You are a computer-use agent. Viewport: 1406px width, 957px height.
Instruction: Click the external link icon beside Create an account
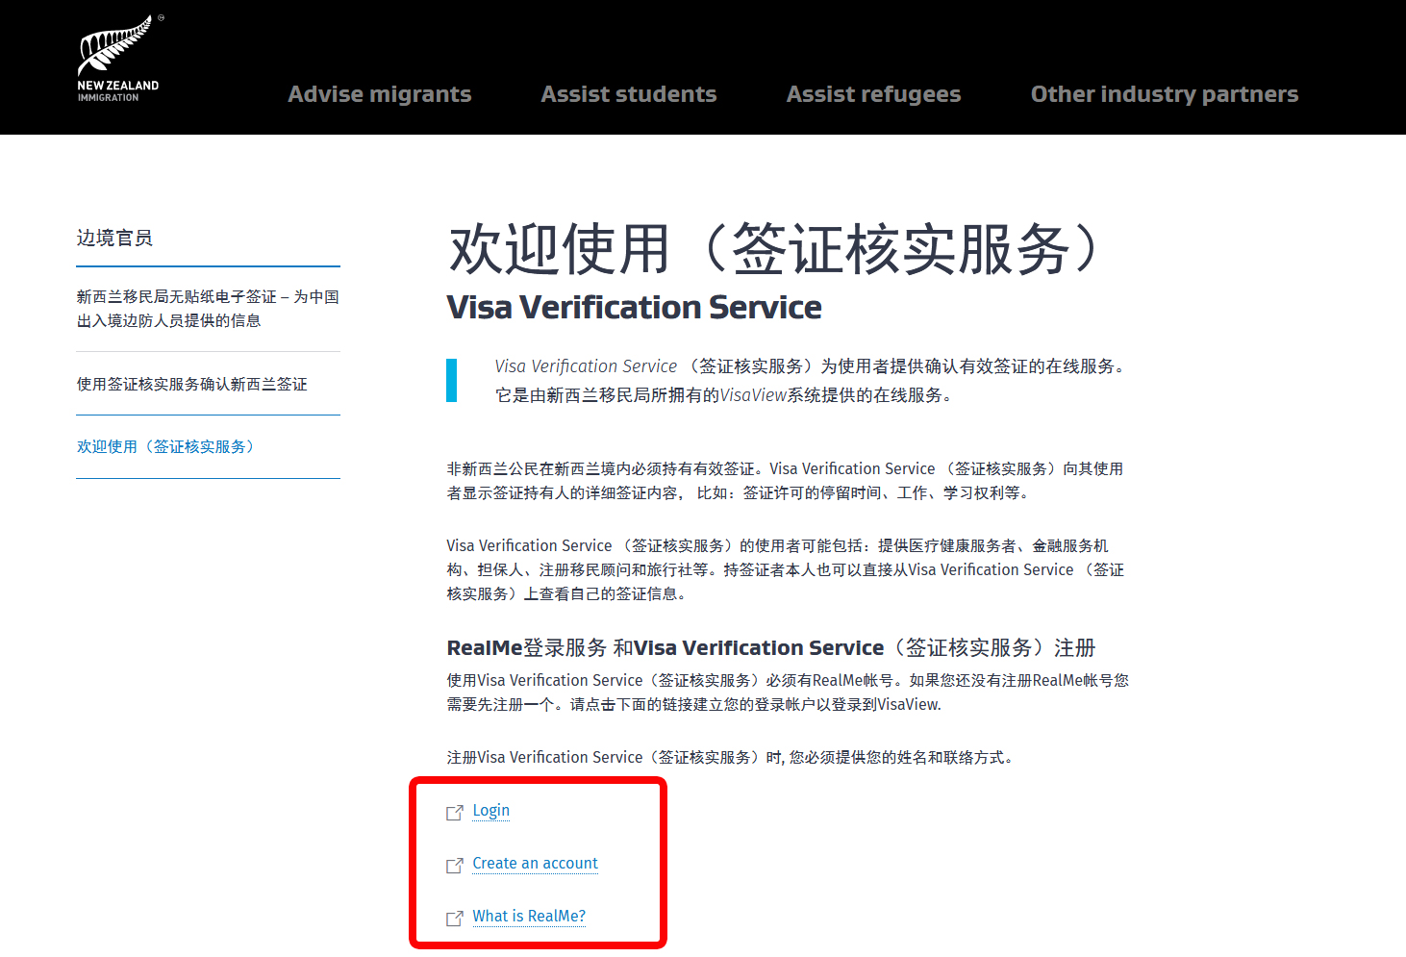[455, 866]
